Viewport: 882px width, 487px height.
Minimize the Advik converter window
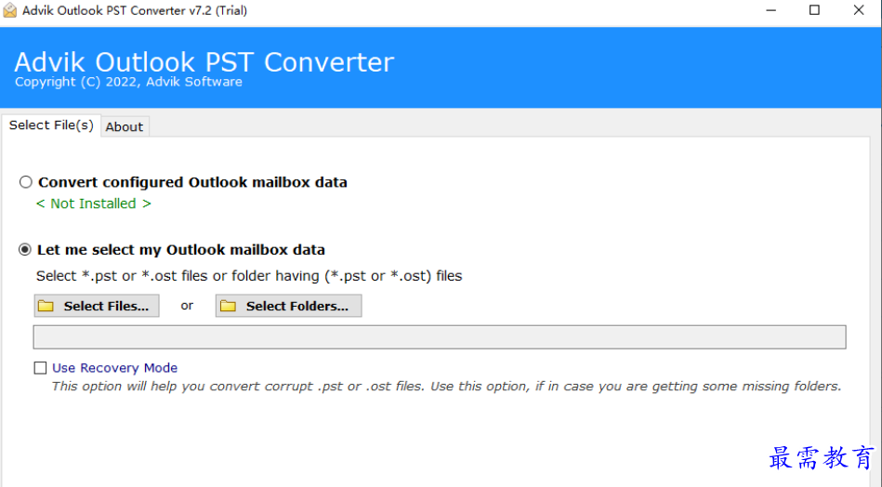pos(771,10)
